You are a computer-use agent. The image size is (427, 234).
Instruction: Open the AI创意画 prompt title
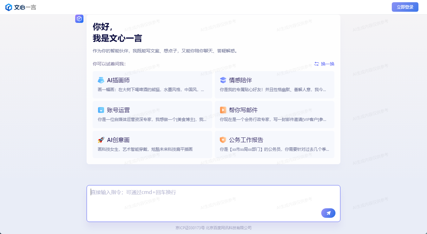[x=118, y=140]
